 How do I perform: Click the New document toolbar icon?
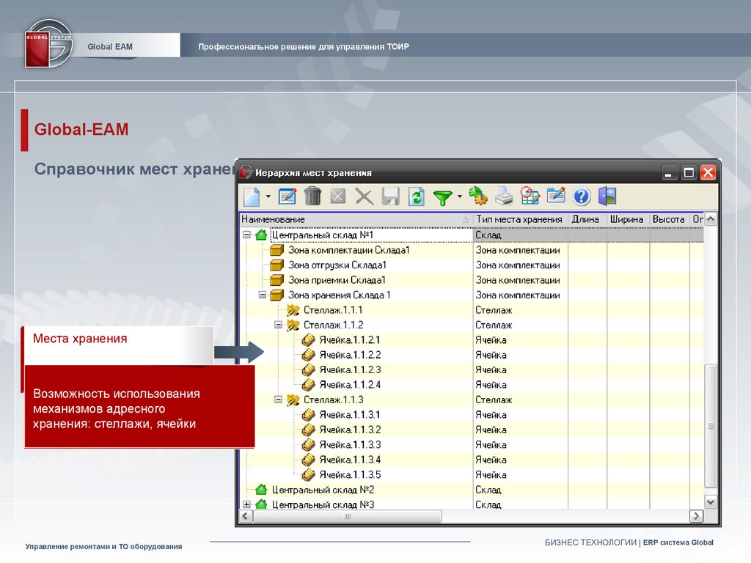(252, 196)
